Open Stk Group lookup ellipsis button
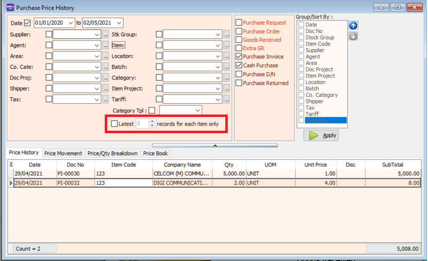The width and height of the screenshot is (428, 261). click(x=226, y=35)
